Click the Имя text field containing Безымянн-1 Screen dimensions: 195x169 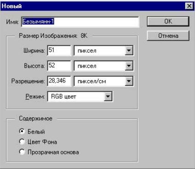click(x=80, y=22)
